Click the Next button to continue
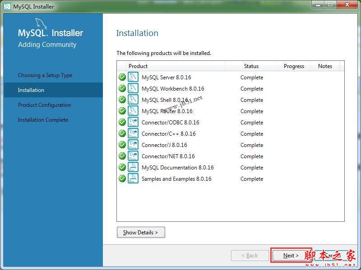Screen dimensions: 361x270 click(290, 255)
